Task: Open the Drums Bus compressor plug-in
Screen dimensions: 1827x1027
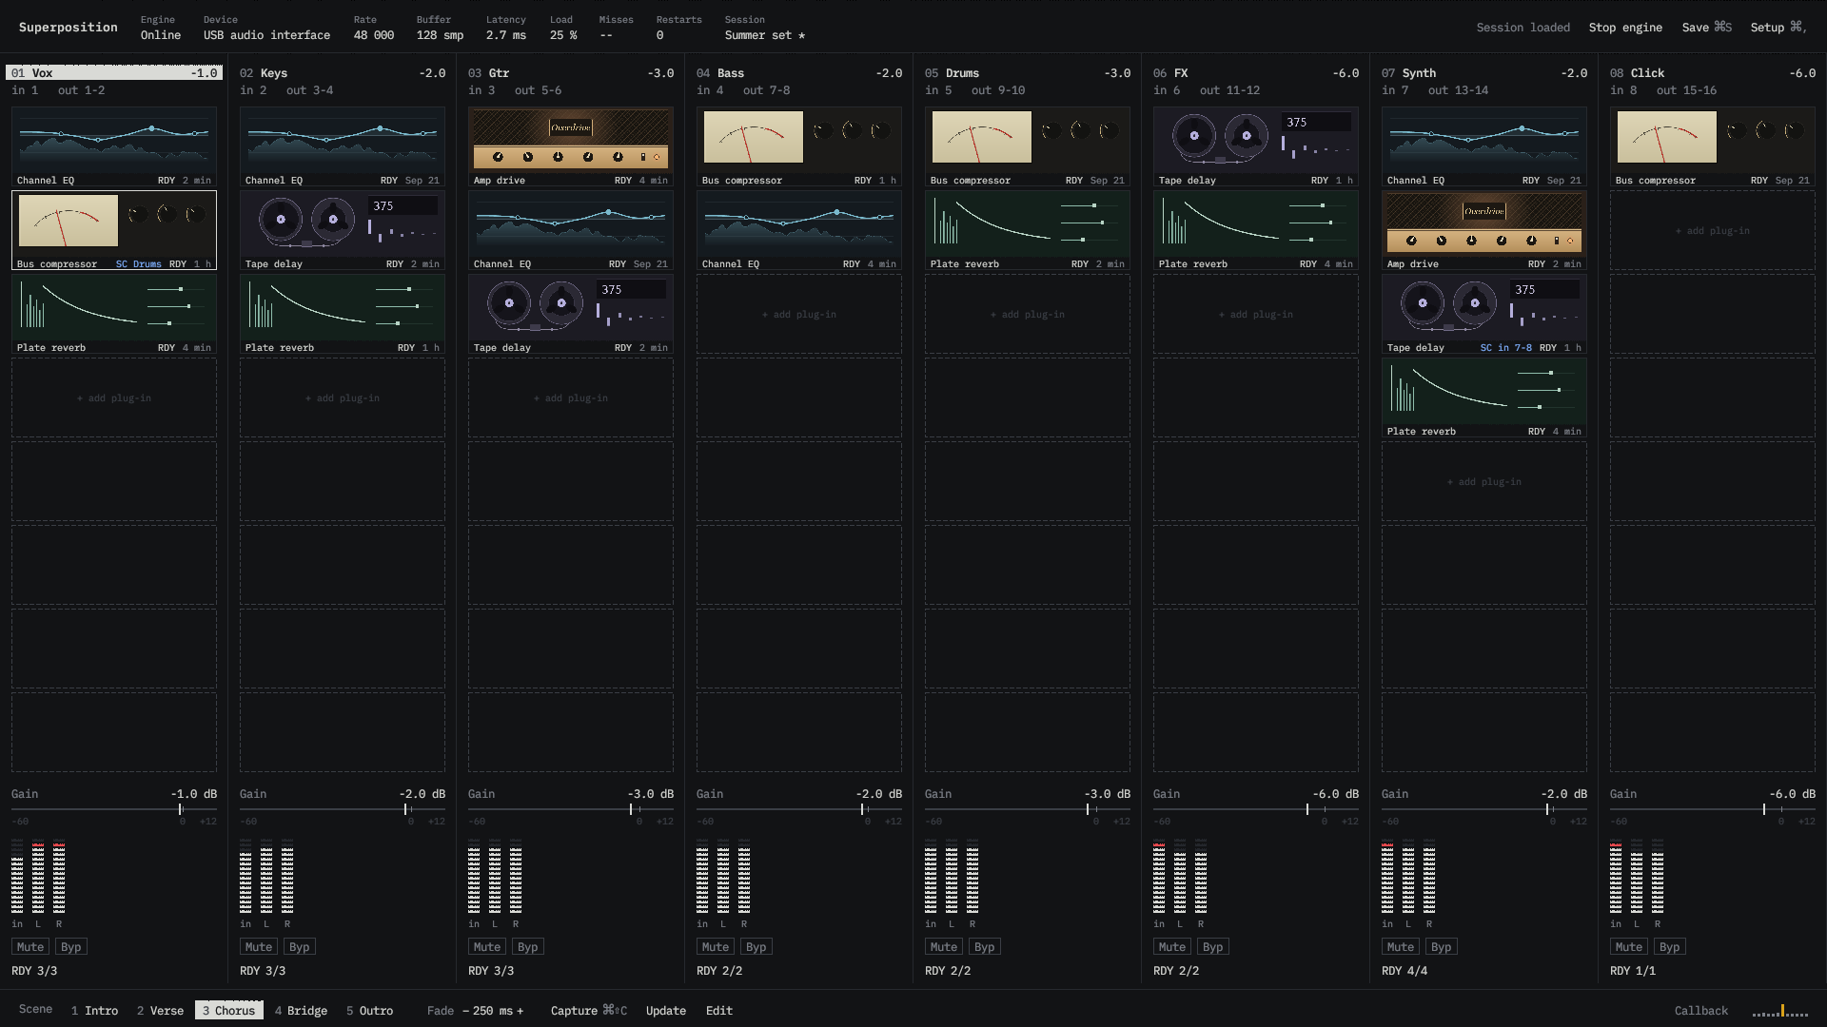Action: (1028, 146)
